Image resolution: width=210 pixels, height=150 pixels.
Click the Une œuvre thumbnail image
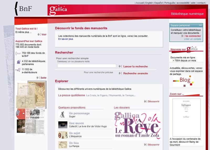63,125
